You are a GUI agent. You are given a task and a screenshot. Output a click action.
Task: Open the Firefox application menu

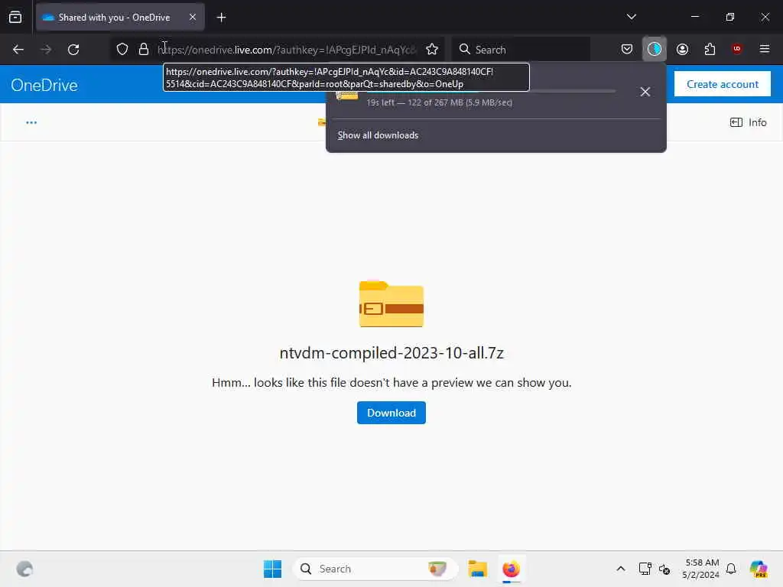coord(764,49)
